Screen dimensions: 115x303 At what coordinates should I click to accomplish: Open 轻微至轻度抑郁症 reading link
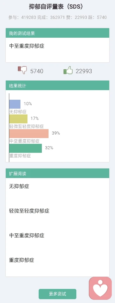pyautogui.click(x=29, y=211)
